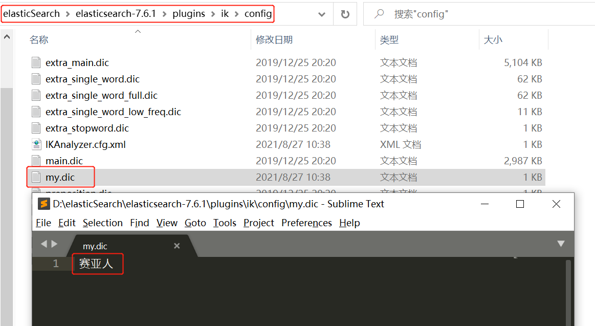Sort files by 类型 column header

[x=389, y=40]
